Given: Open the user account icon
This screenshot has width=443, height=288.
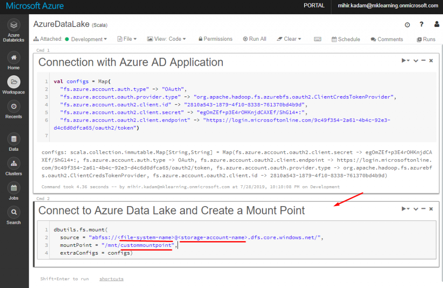Looking at the screenshot, I should tap(437, 24).
